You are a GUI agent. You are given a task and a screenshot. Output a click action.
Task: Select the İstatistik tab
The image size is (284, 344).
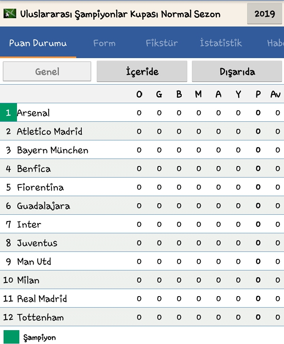(x=221, y=43)
